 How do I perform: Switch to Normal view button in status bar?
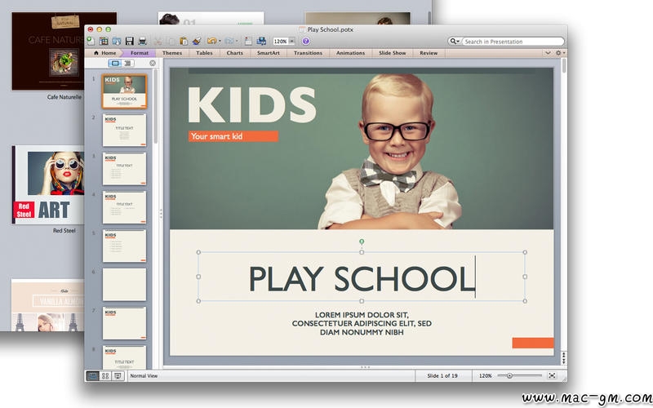click(93, 375)
